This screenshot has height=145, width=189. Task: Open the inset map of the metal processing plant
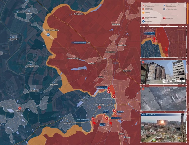(x=163, y=42)
